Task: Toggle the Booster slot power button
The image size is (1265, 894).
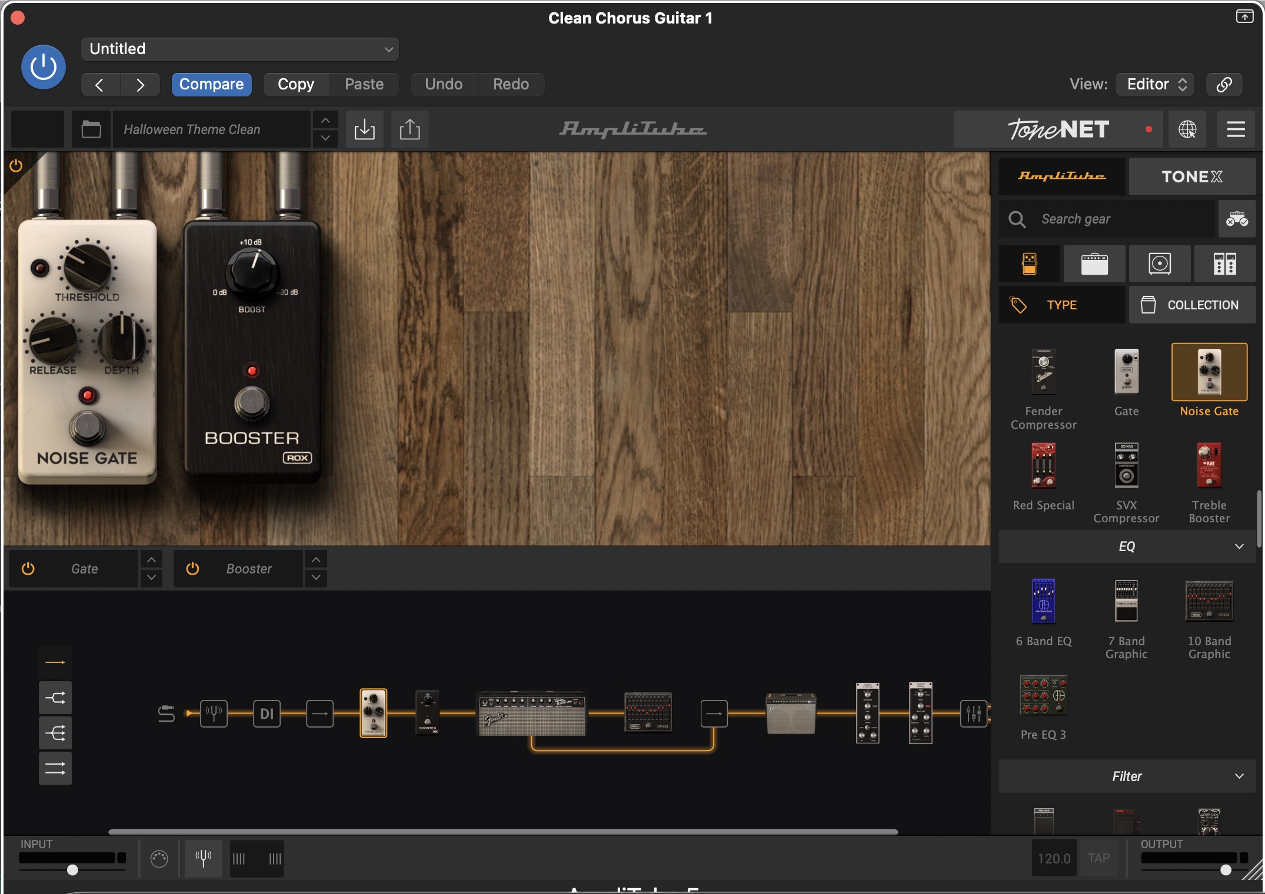Action: pyautogui.click(x=192, y=569)
